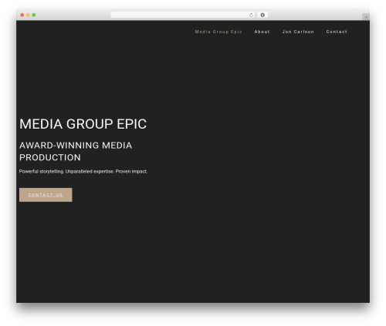Click the Powerful storytelling tagline text

[x=83, y=171]
